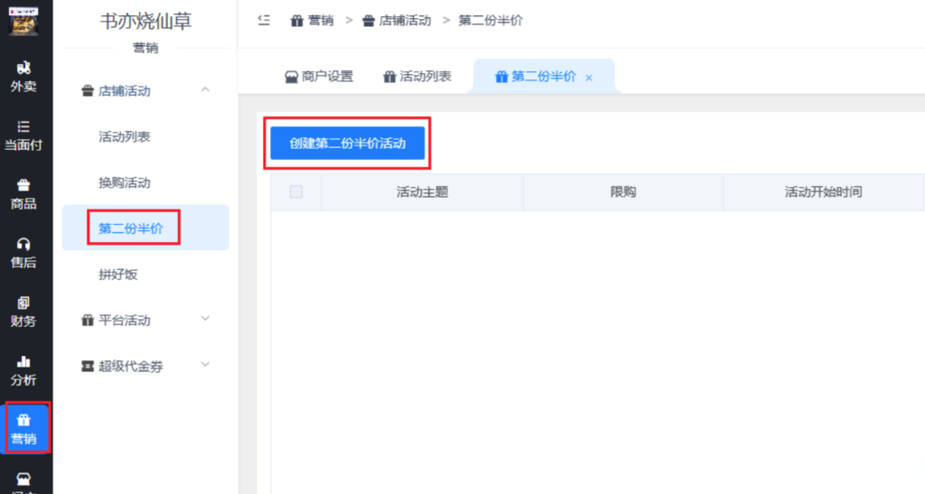Image resolution: width=925 pixels, height=494 pixels.
Task: Click 创建第二份半价活动 button
Action: tap(347, 144)
